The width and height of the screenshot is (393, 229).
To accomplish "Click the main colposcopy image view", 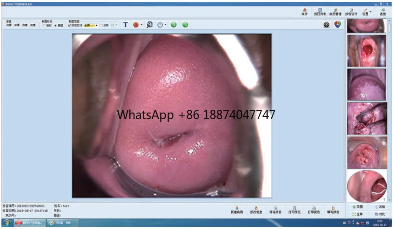I will (172, 116).
